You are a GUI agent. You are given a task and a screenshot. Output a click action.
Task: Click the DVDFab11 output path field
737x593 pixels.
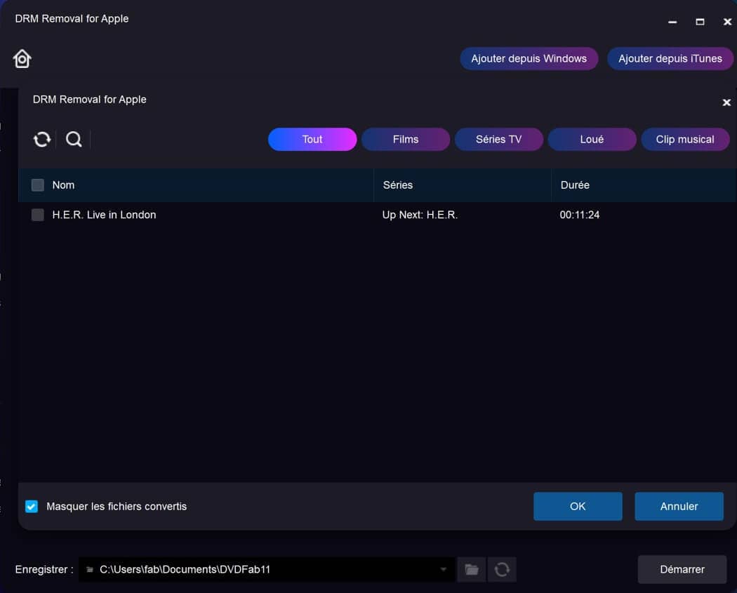(266, 570)
